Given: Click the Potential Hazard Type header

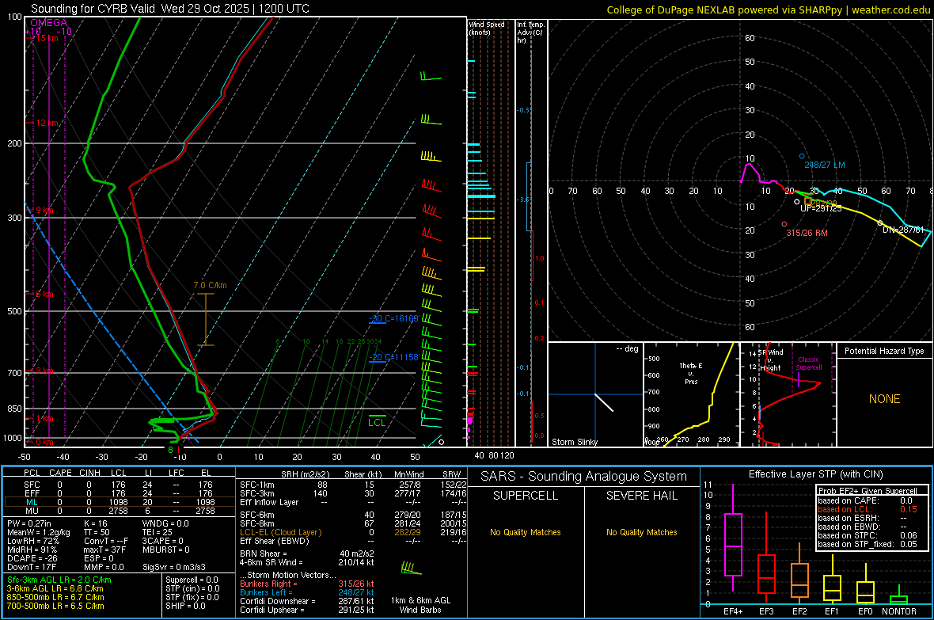Looking at the screenshot, I should 884,351.
